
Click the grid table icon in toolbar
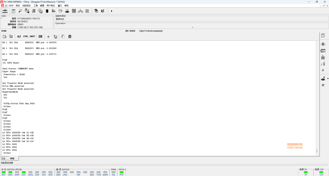(74, 11)
